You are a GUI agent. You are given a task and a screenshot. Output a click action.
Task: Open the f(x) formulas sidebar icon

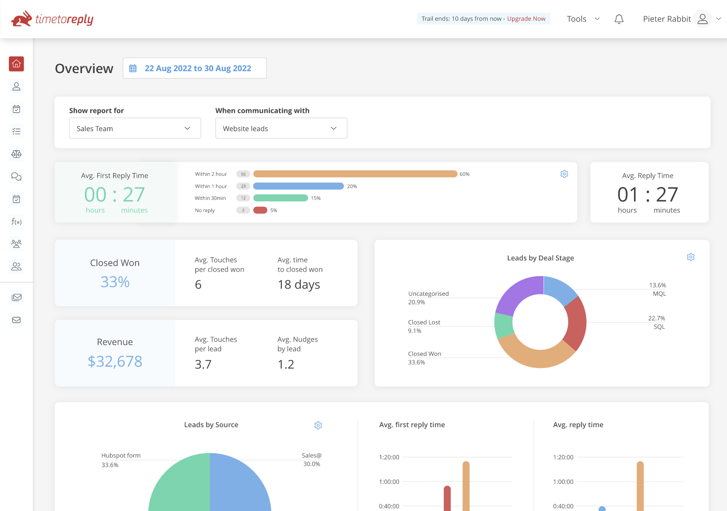tap(17, 221)
